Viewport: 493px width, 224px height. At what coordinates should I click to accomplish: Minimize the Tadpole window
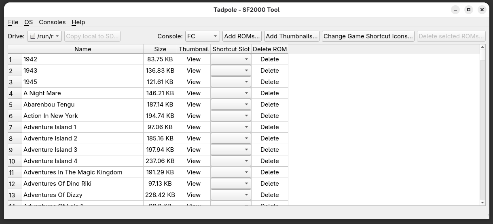point(455,10)
